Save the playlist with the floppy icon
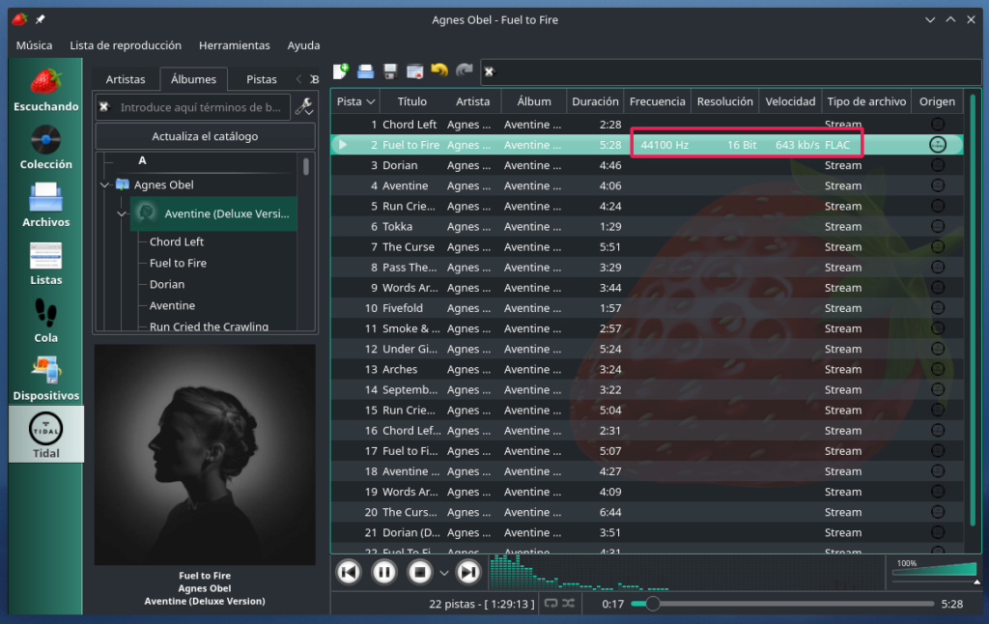The image size is (989, 624). coord(390,71)
